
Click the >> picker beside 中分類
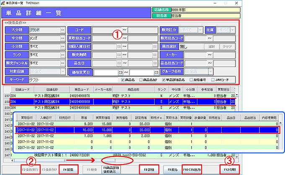pos(62,38)
